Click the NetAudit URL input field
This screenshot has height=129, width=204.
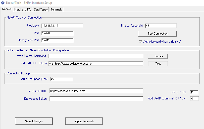click(x=96, y=64)
